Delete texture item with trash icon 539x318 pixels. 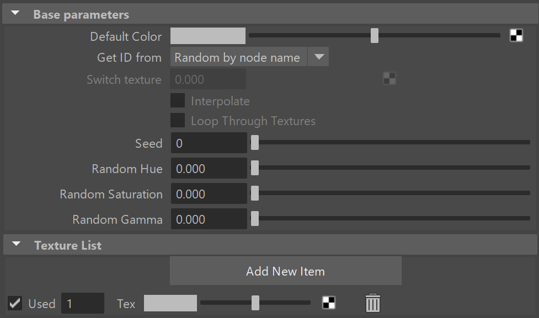(372, 303)
